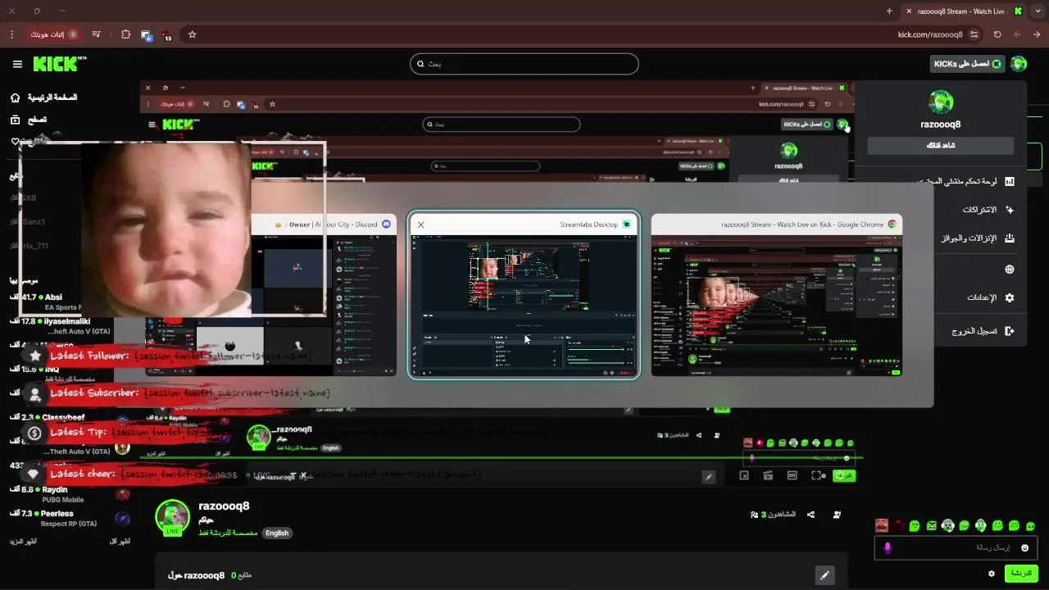Open the tab search dropdown chevron
The image size is (1049, 590).
pos(1038,11)
